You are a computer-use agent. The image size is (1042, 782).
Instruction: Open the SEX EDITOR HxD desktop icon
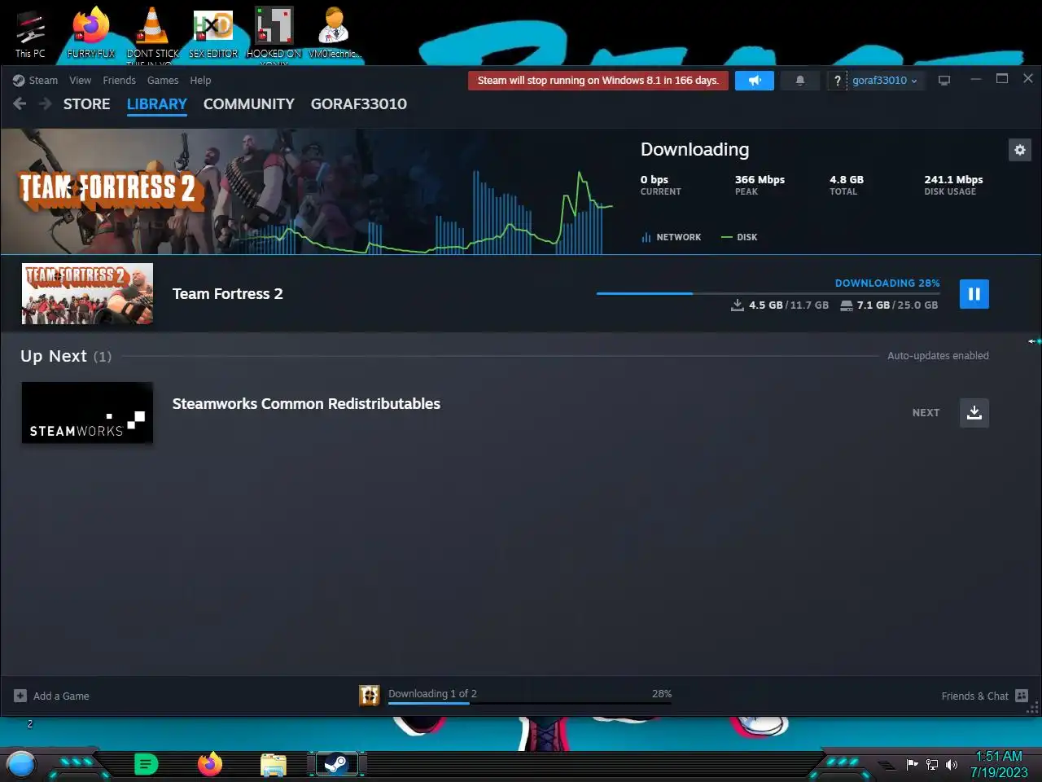[x=213, y=33]
